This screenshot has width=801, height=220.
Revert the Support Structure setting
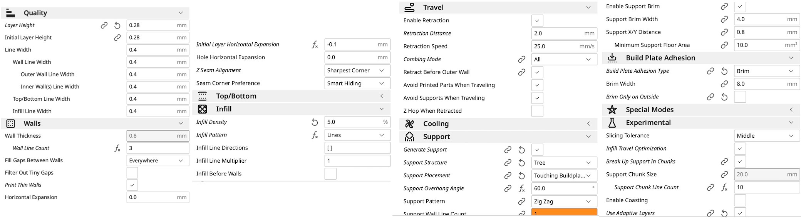pyautogui.click(x=521, y=163)
